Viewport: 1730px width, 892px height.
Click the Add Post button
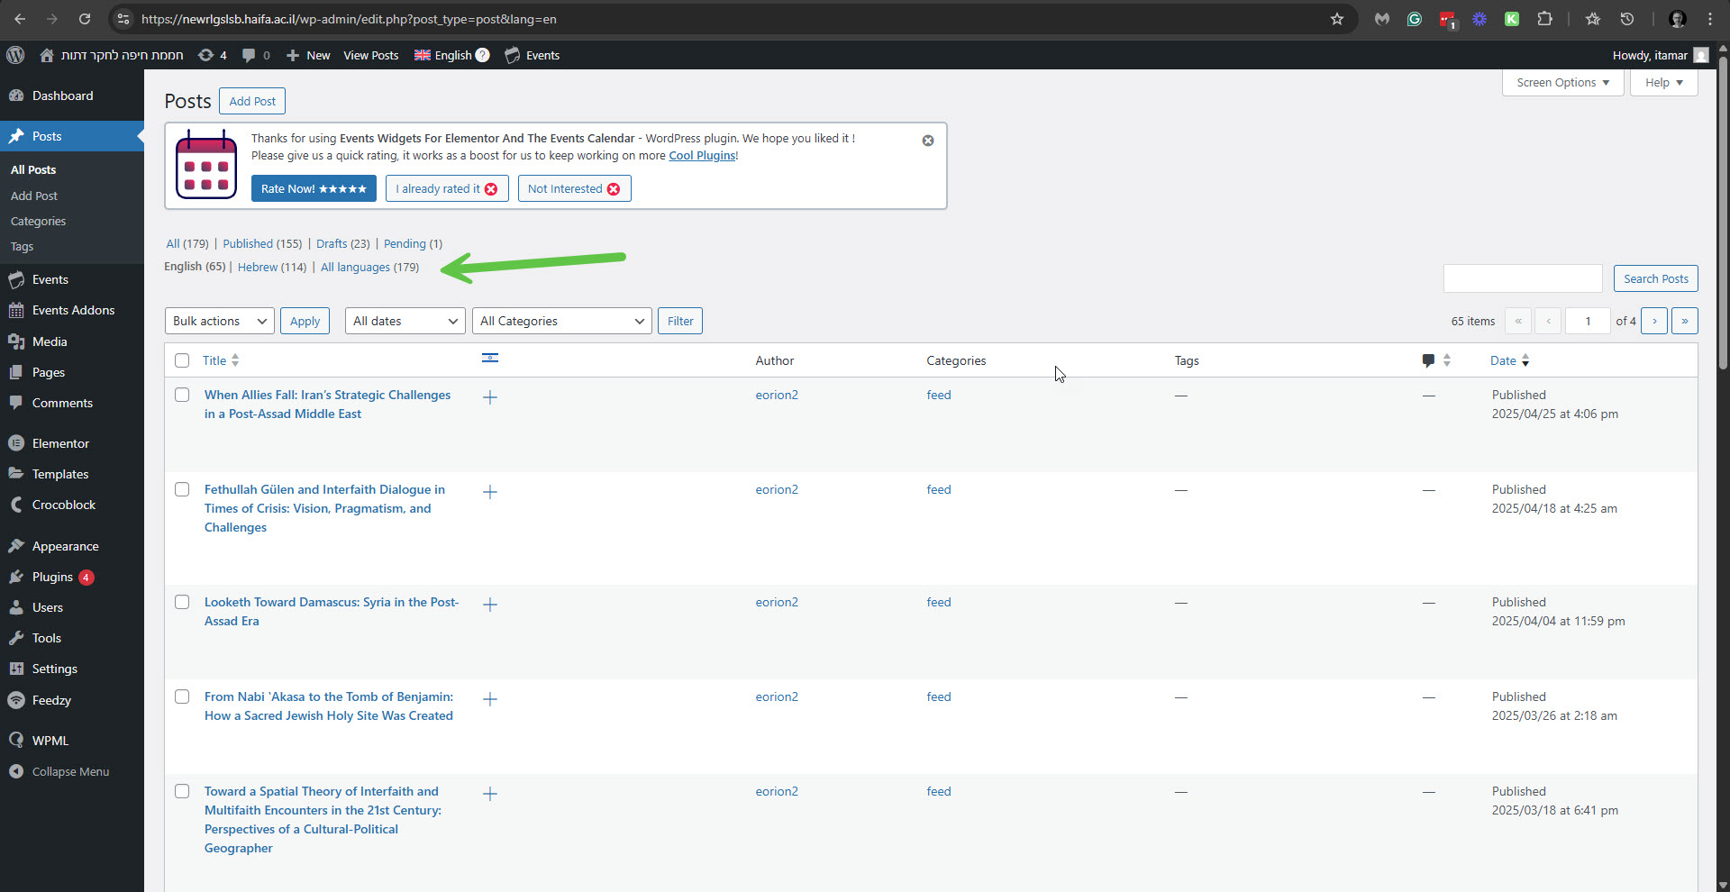(252, 101)
